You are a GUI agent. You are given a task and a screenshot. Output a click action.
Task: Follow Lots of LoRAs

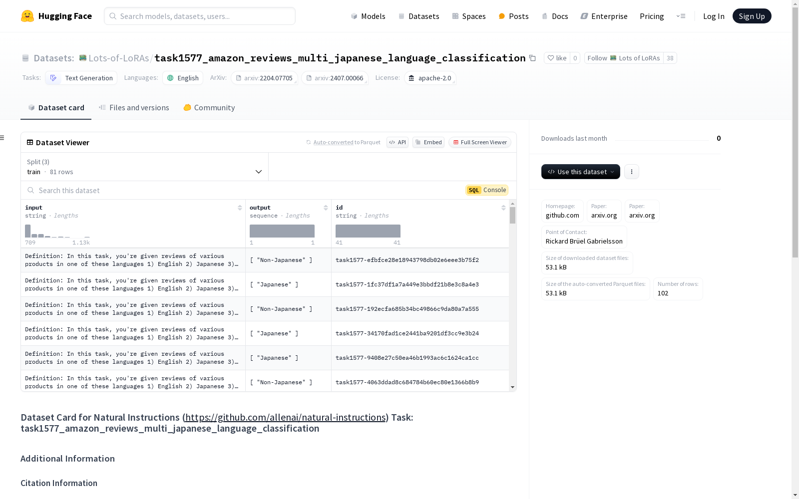624,58
